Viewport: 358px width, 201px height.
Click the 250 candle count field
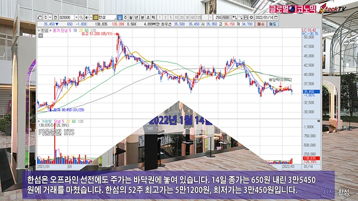[218, 17]
